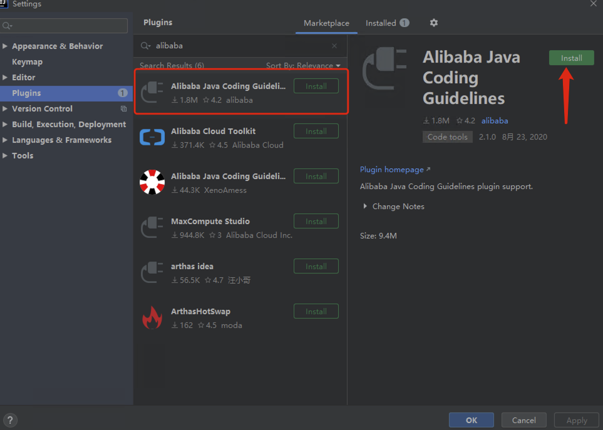Open the alibaba vendor link in details

495,121
